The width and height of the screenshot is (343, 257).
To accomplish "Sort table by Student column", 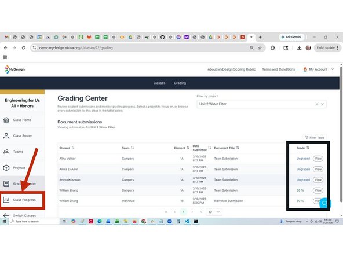I will (x=73, y=148).
